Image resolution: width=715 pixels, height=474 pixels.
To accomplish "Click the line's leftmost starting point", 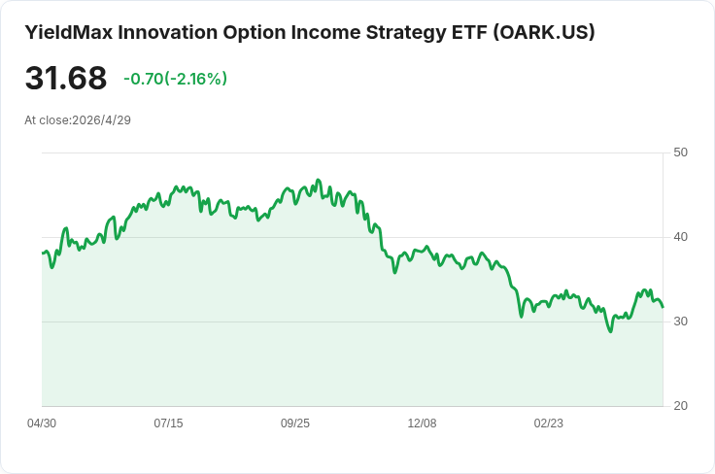I will point(43,253).
